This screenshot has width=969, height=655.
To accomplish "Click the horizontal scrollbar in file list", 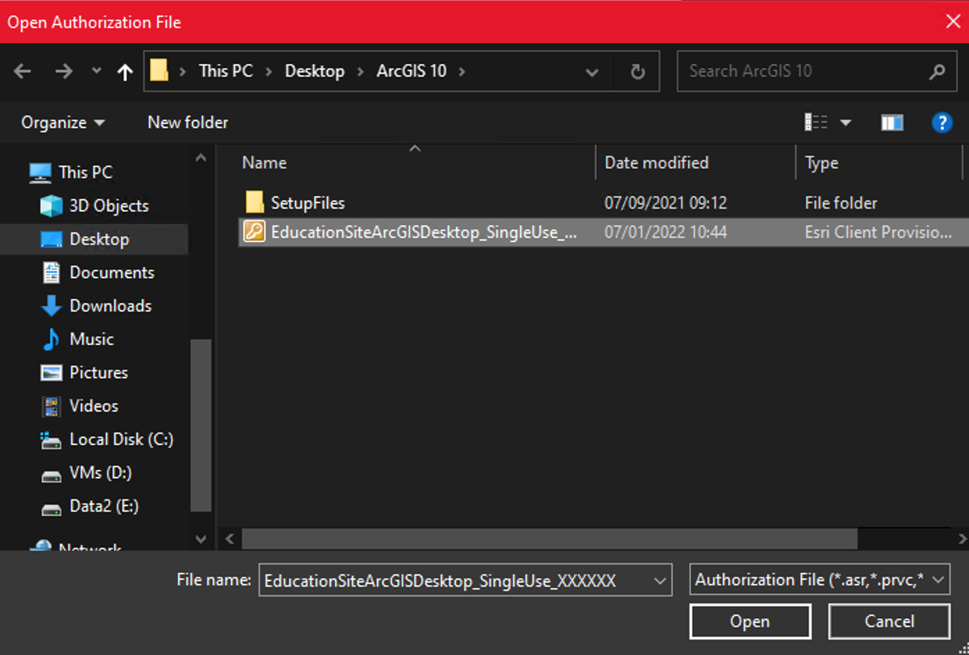I will click(x=549, y=539).
